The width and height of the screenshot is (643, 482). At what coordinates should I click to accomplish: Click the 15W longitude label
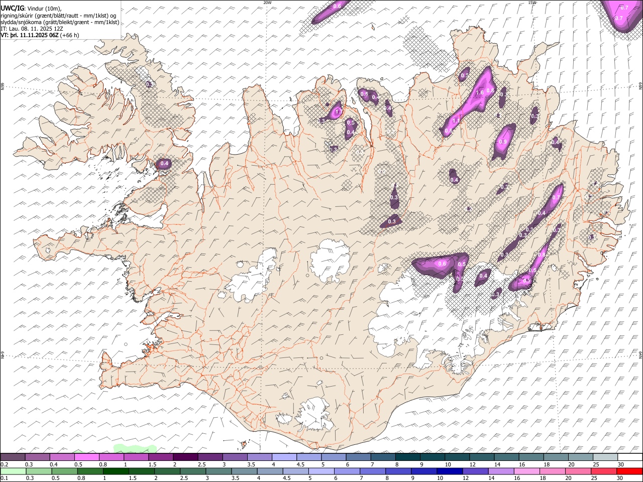tap(532, 3)
